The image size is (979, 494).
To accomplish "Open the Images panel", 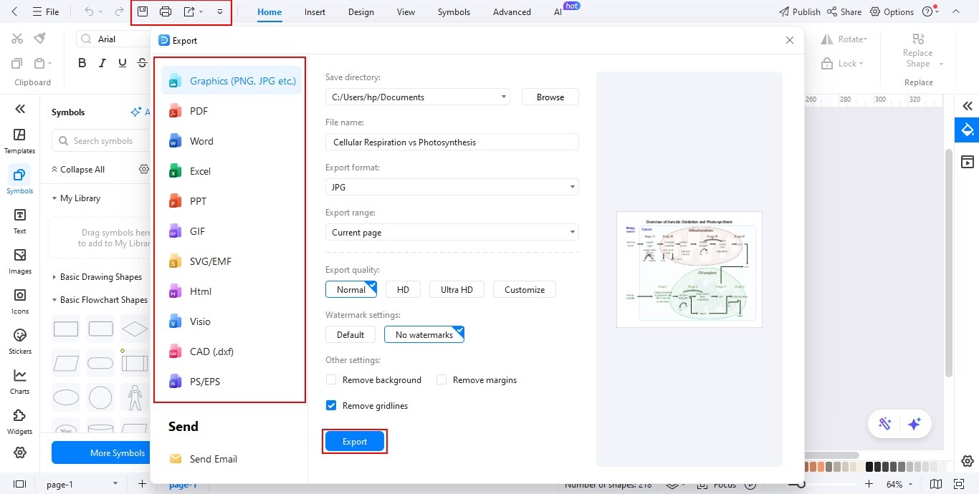I will [19, 260].
